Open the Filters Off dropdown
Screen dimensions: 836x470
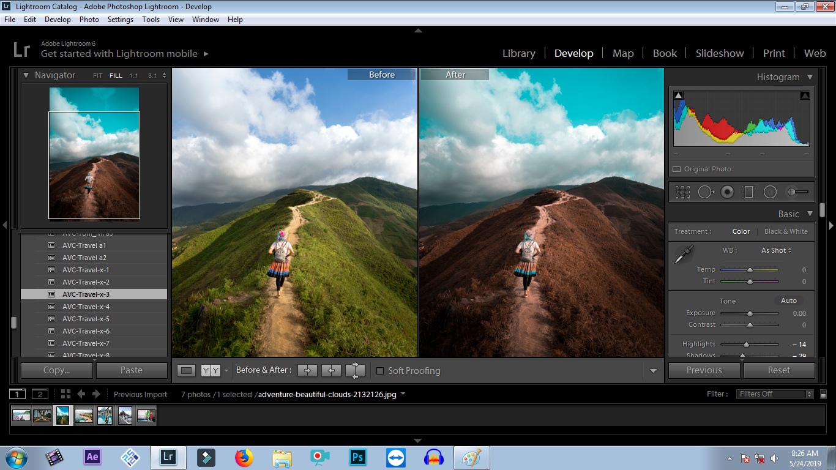[x=775, y=394]
